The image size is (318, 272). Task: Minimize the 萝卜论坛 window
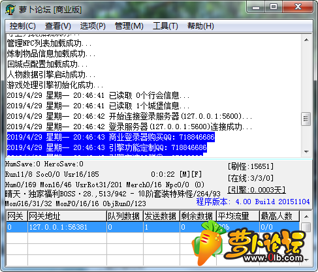click(x=256, y=8)
